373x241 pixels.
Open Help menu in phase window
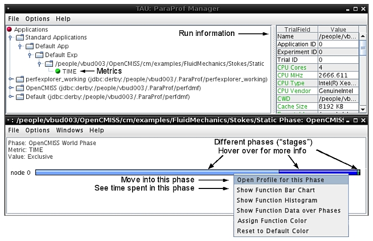click(97, 130)
